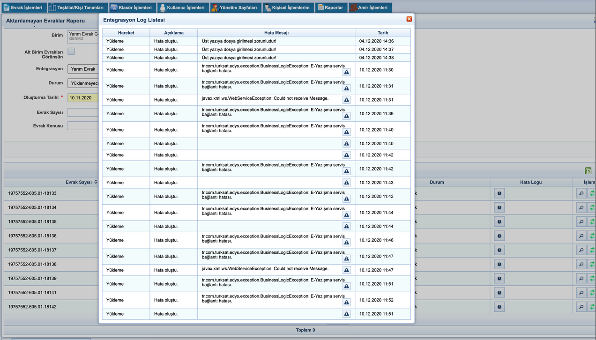
Task: Click the Hareket column header
Action: tap(126, 33)
